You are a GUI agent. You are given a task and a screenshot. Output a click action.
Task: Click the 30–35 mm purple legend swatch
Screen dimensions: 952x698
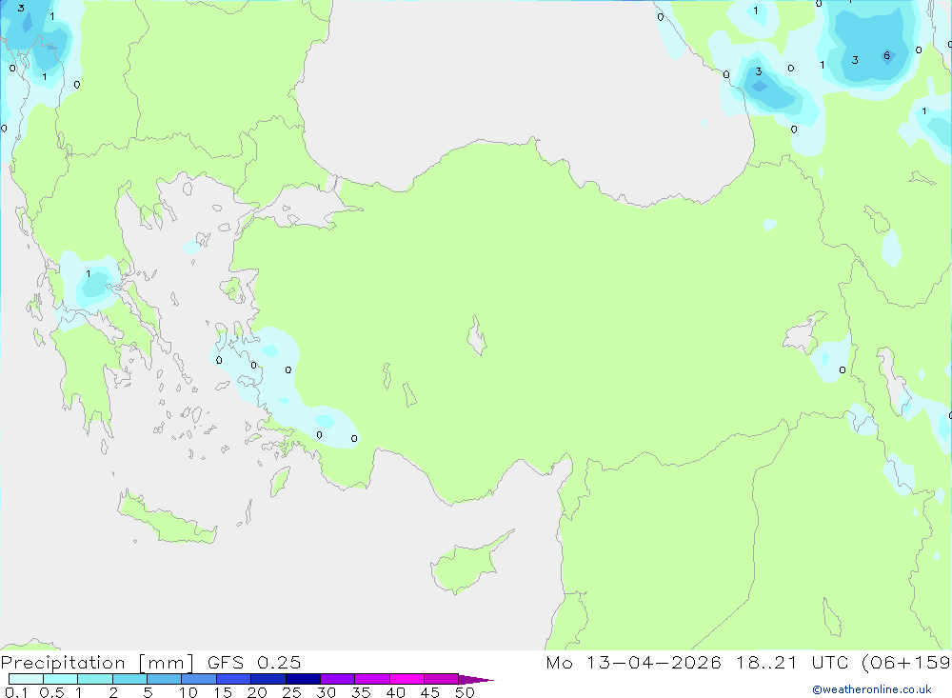point(337,679)
